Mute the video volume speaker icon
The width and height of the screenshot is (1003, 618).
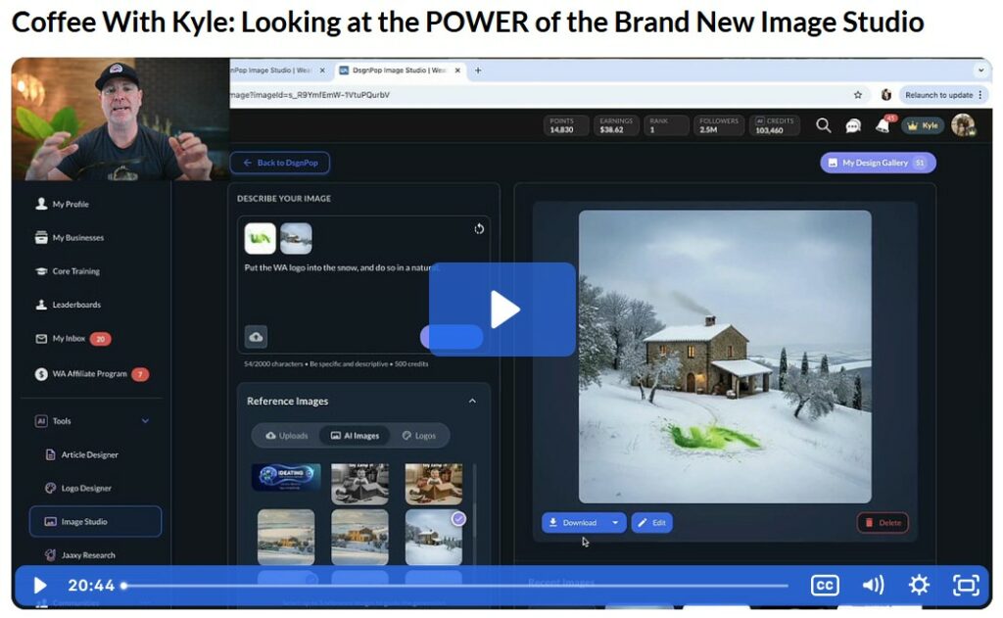point(873,586)
